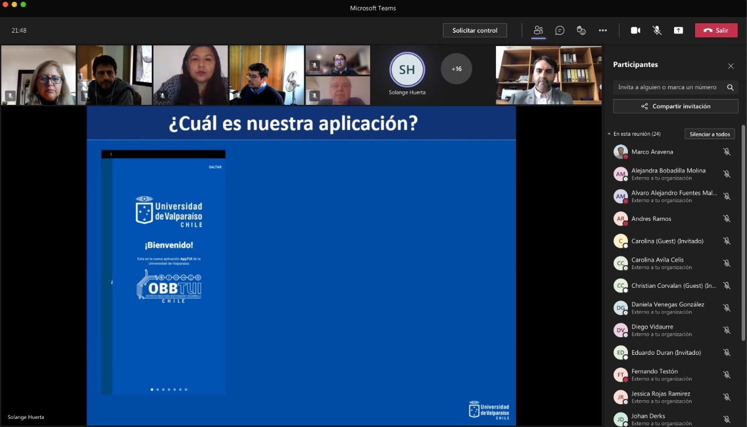
Task: Click the ED avatar of Eduardo Duran
Action: click(620, 352)
